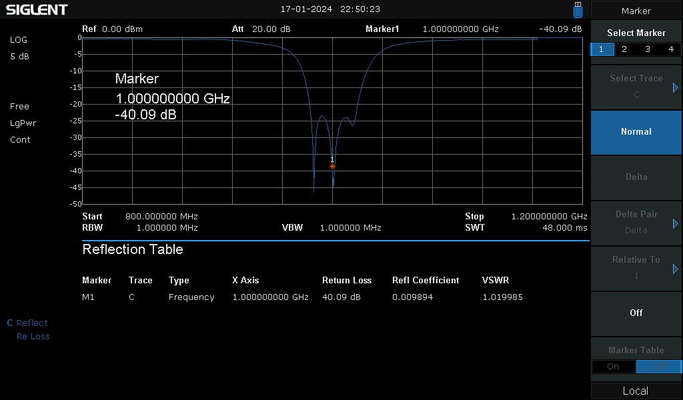Click the large Marker readout overlay text
Screen dimensions: 683x400
172,97
